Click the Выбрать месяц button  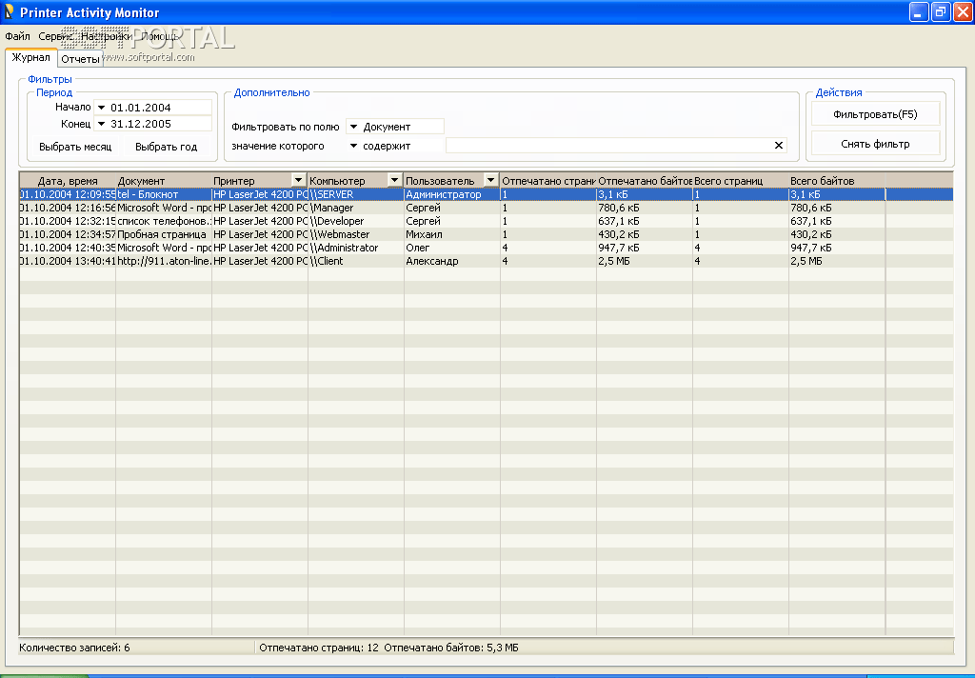[x=75, y=147]
